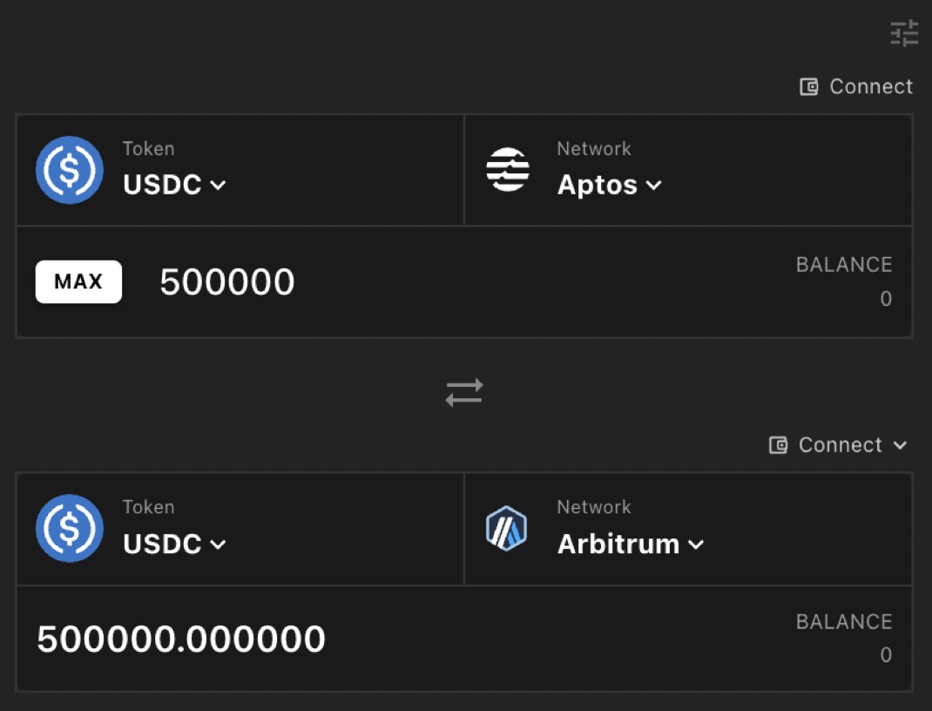Open the settings sliders icon
932x711 pixels.
(x=904, y=33)
